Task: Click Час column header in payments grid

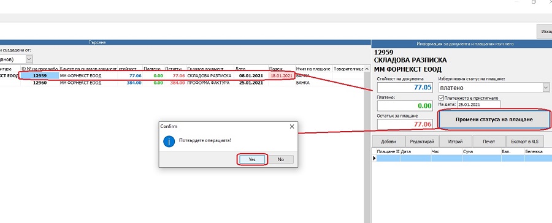Action: tap(447, 151)
